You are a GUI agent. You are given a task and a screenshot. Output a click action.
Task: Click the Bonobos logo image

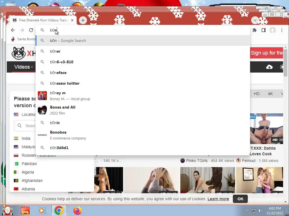point(42,135)
